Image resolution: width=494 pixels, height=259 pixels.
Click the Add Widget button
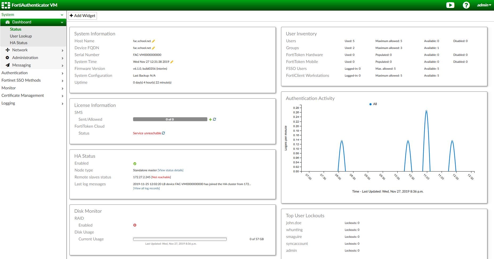point(82,15)
